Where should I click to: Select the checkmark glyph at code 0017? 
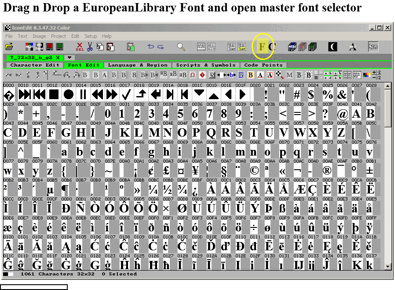[x=126, y=94]
